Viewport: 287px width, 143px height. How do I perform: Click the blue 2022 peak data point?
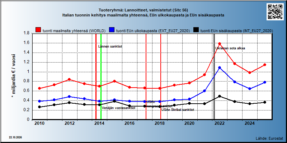coord(220,68)
